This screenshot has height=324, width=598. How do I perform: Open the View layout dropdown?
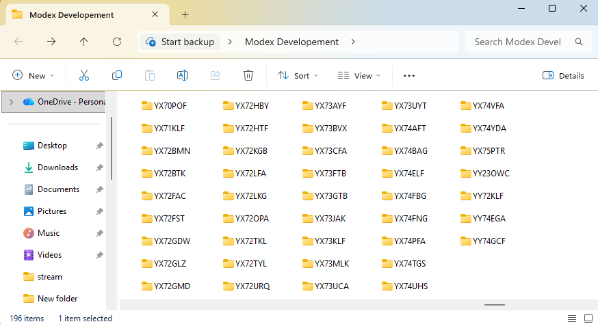point(359,76)
